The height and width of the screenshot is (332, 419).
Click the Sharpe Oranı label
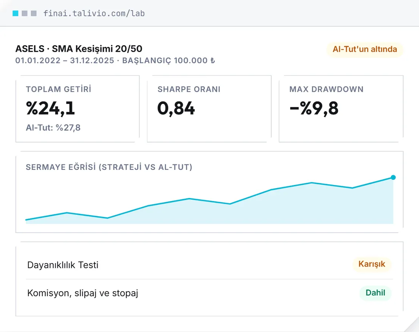pyautogui.click(x=189, y=89)
